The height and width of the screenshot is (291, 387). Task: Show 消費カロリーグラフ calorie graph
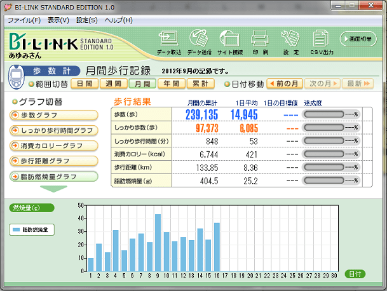pos(54,146)
